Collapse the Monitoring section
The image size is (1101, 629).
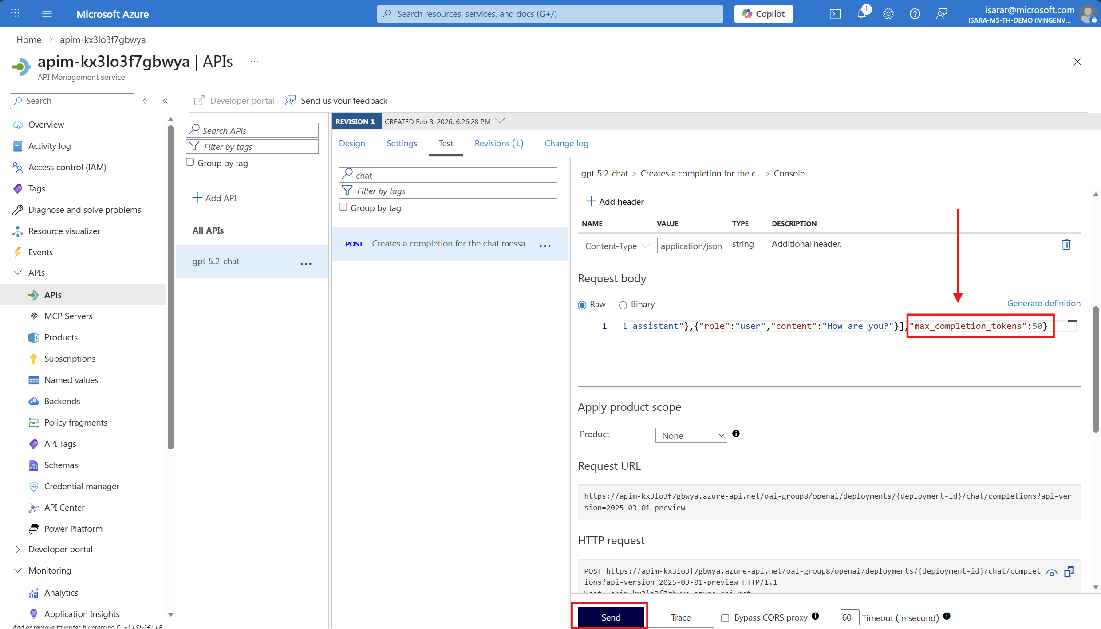tap(18, 570)
